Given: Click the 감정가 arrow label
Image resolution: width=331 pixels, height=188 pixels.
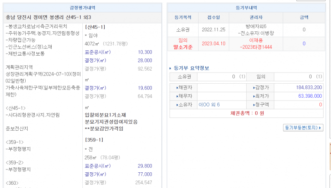Looking at the screenshot, I should pyautogui.click(x=260, y=87).
